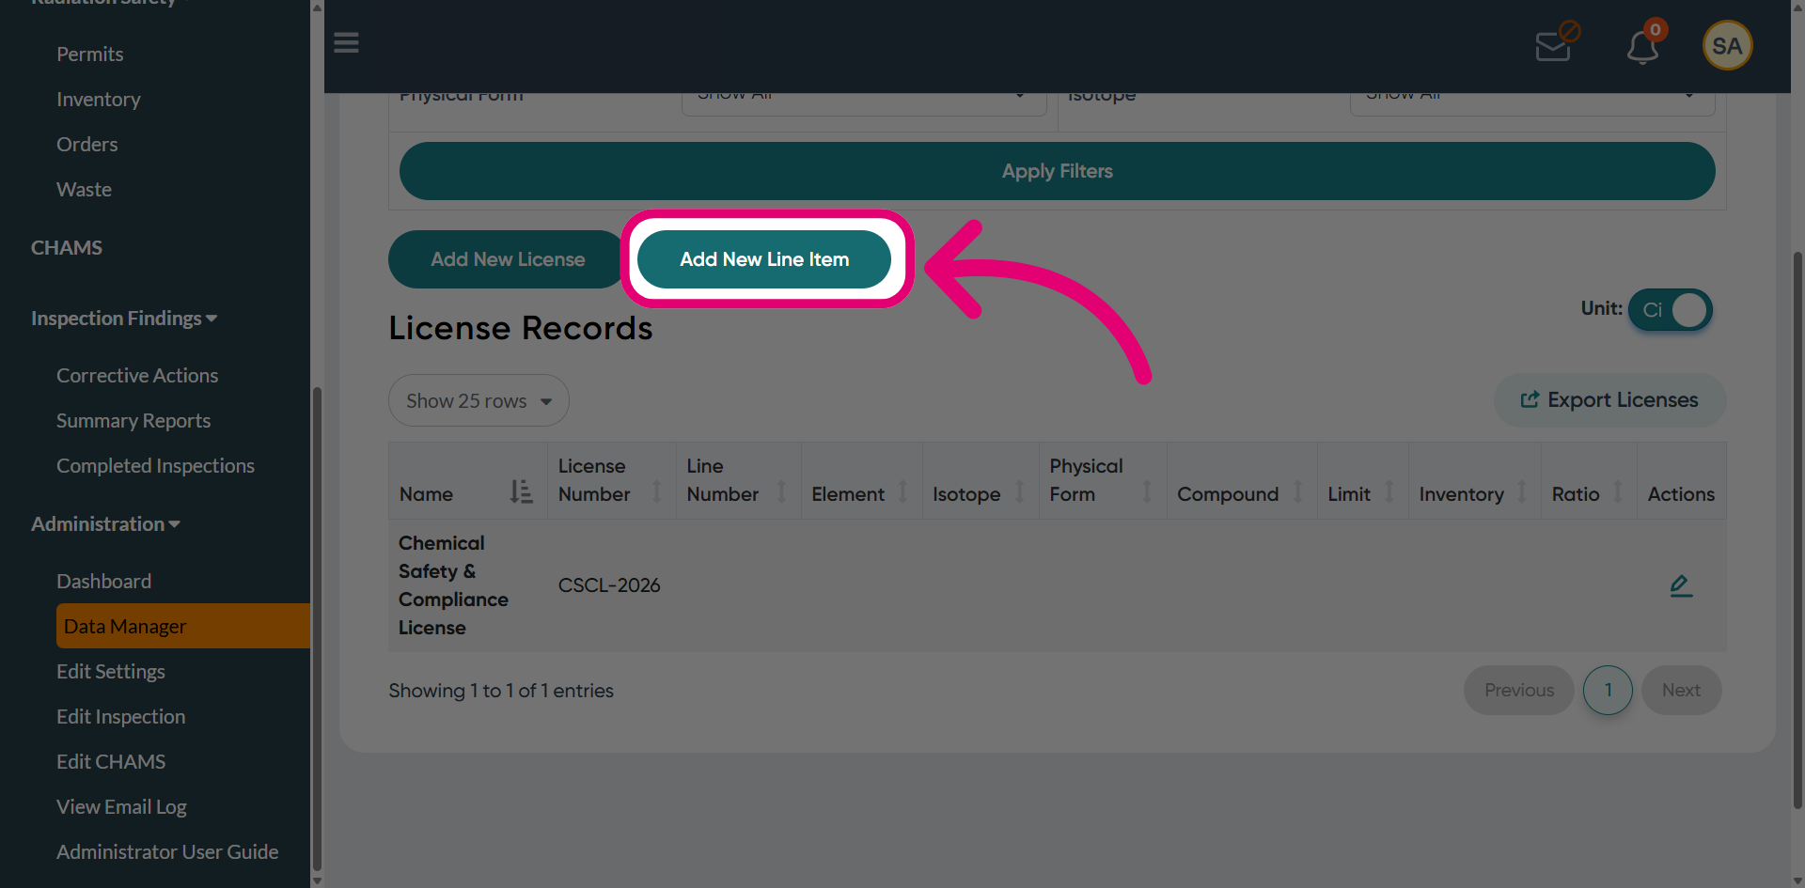Viewport: 1805px width, 888px height.
Task: Toggle the Unit Ci switch
Action: pyautogui.click(x=1671, y=309)
